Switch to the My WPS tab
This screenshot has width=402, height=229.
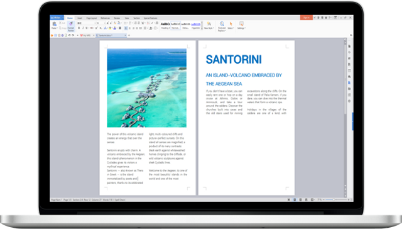click(87, 36)
